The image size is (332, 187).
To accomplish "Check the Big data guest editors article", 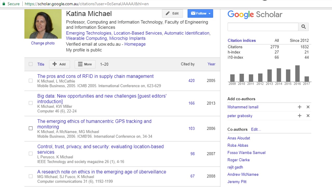I will [x=31, y=103].
